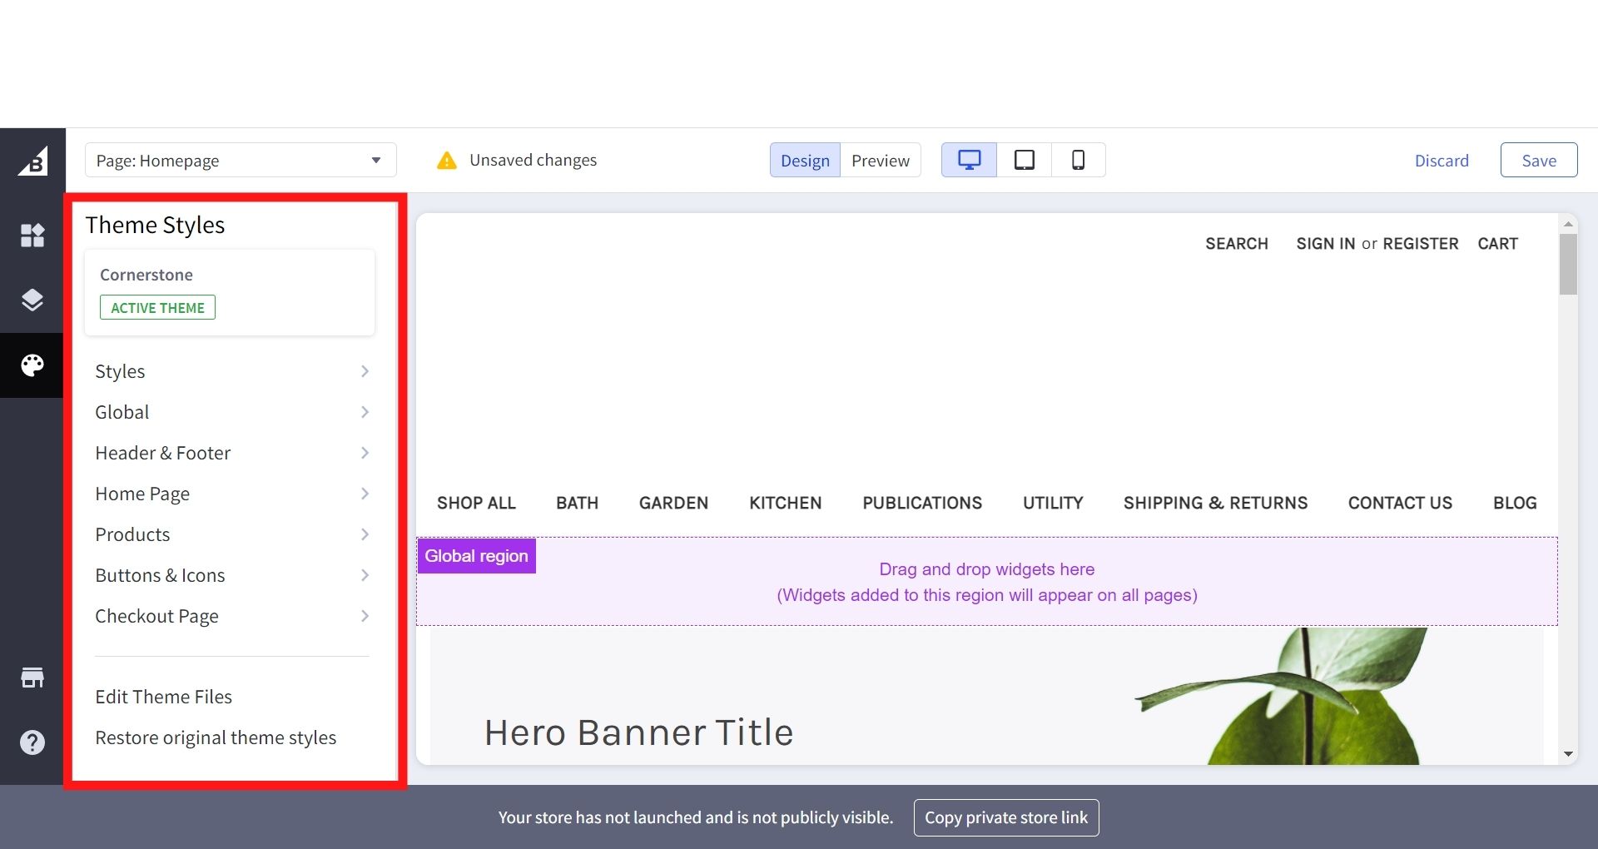The image size is (1598, 849).
Task: Open the Page: Homepage dropdown
Action: click(240, 161)
